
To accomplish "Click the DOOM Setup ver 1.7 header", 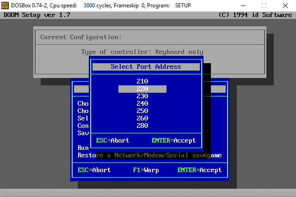I will [37, 15].
